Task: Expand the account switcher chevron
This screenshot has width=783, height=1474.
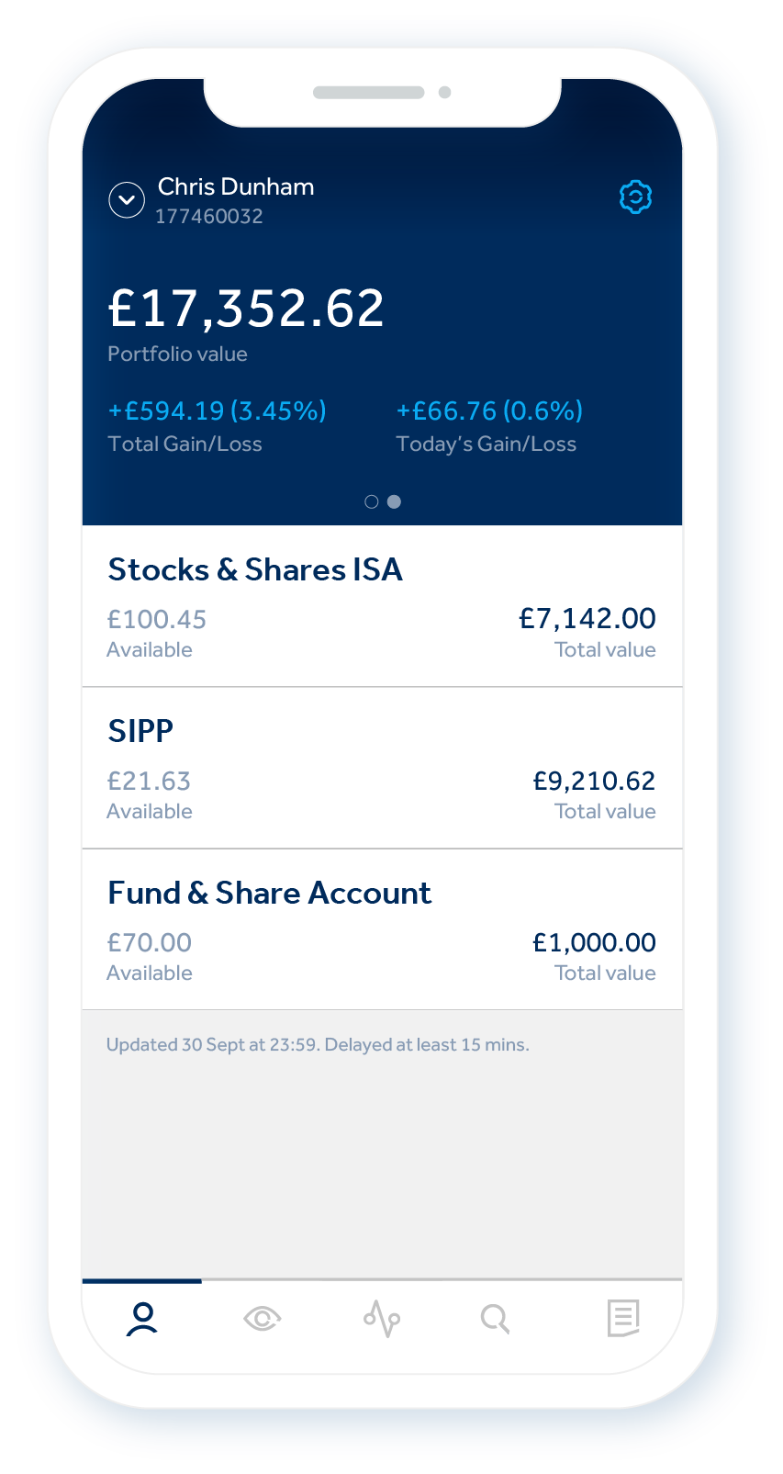Action: point(127,199)
